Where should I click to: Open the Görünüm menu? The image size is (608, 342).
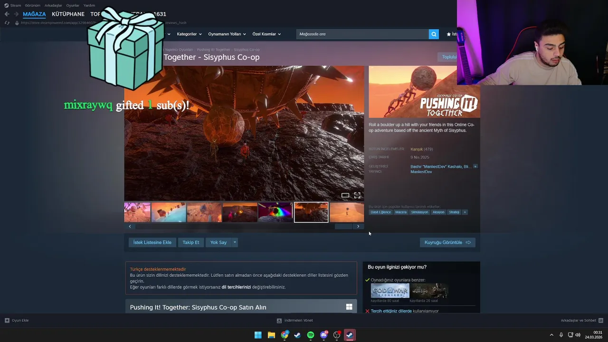coord(33,5)
